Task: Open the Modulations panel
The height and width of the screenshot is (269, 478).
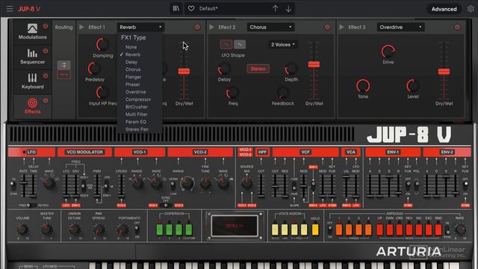Action: click(x=33, y=31)
